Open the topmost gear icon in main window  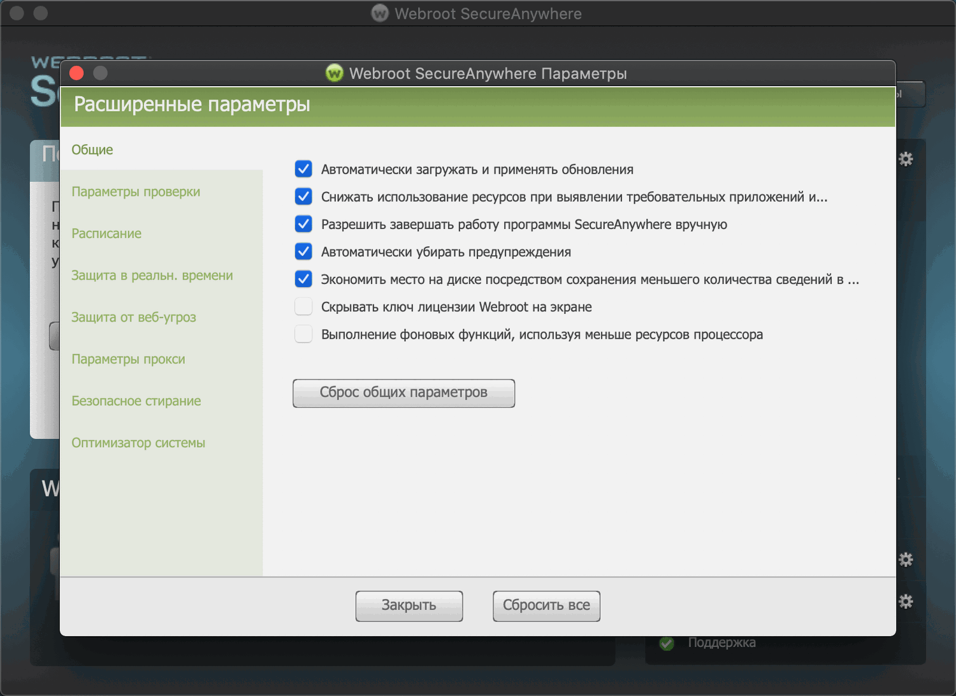point(906,159)
